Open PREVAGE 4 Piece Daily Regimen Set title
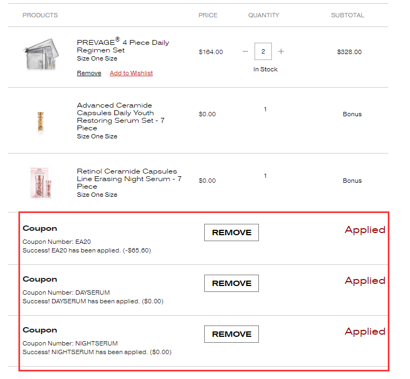The width and height of the screenshot is (410, 379). coord(123,46)
